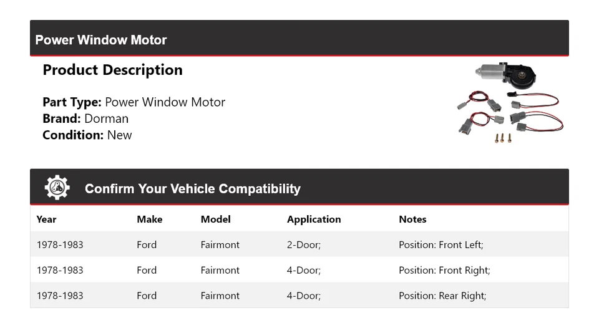The image size is (599, 328).
Task: Click the Part Type label
Action: [x=72, y=102]
